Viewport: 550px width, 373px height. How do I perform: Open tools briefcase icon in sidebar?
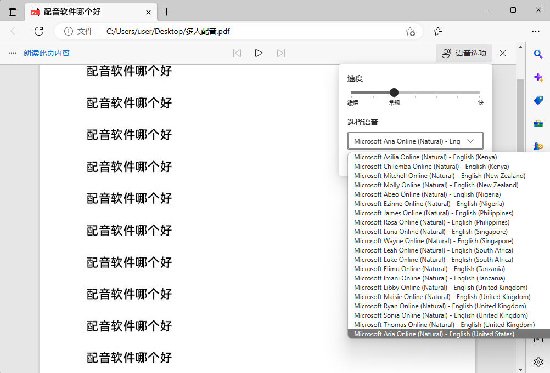click(x=538, y=124)
